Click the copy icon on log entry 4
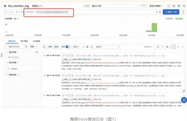 click(63, 76)
